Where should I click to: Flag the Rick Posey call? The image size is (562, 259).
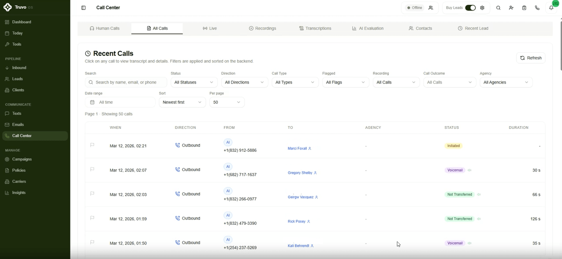[92, 218]
